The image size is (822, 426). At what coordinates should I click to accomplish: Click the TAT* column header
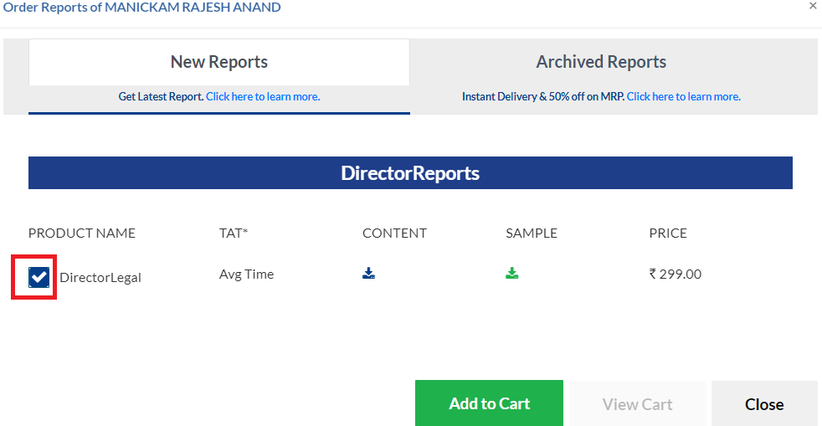[x=234, y=234]
